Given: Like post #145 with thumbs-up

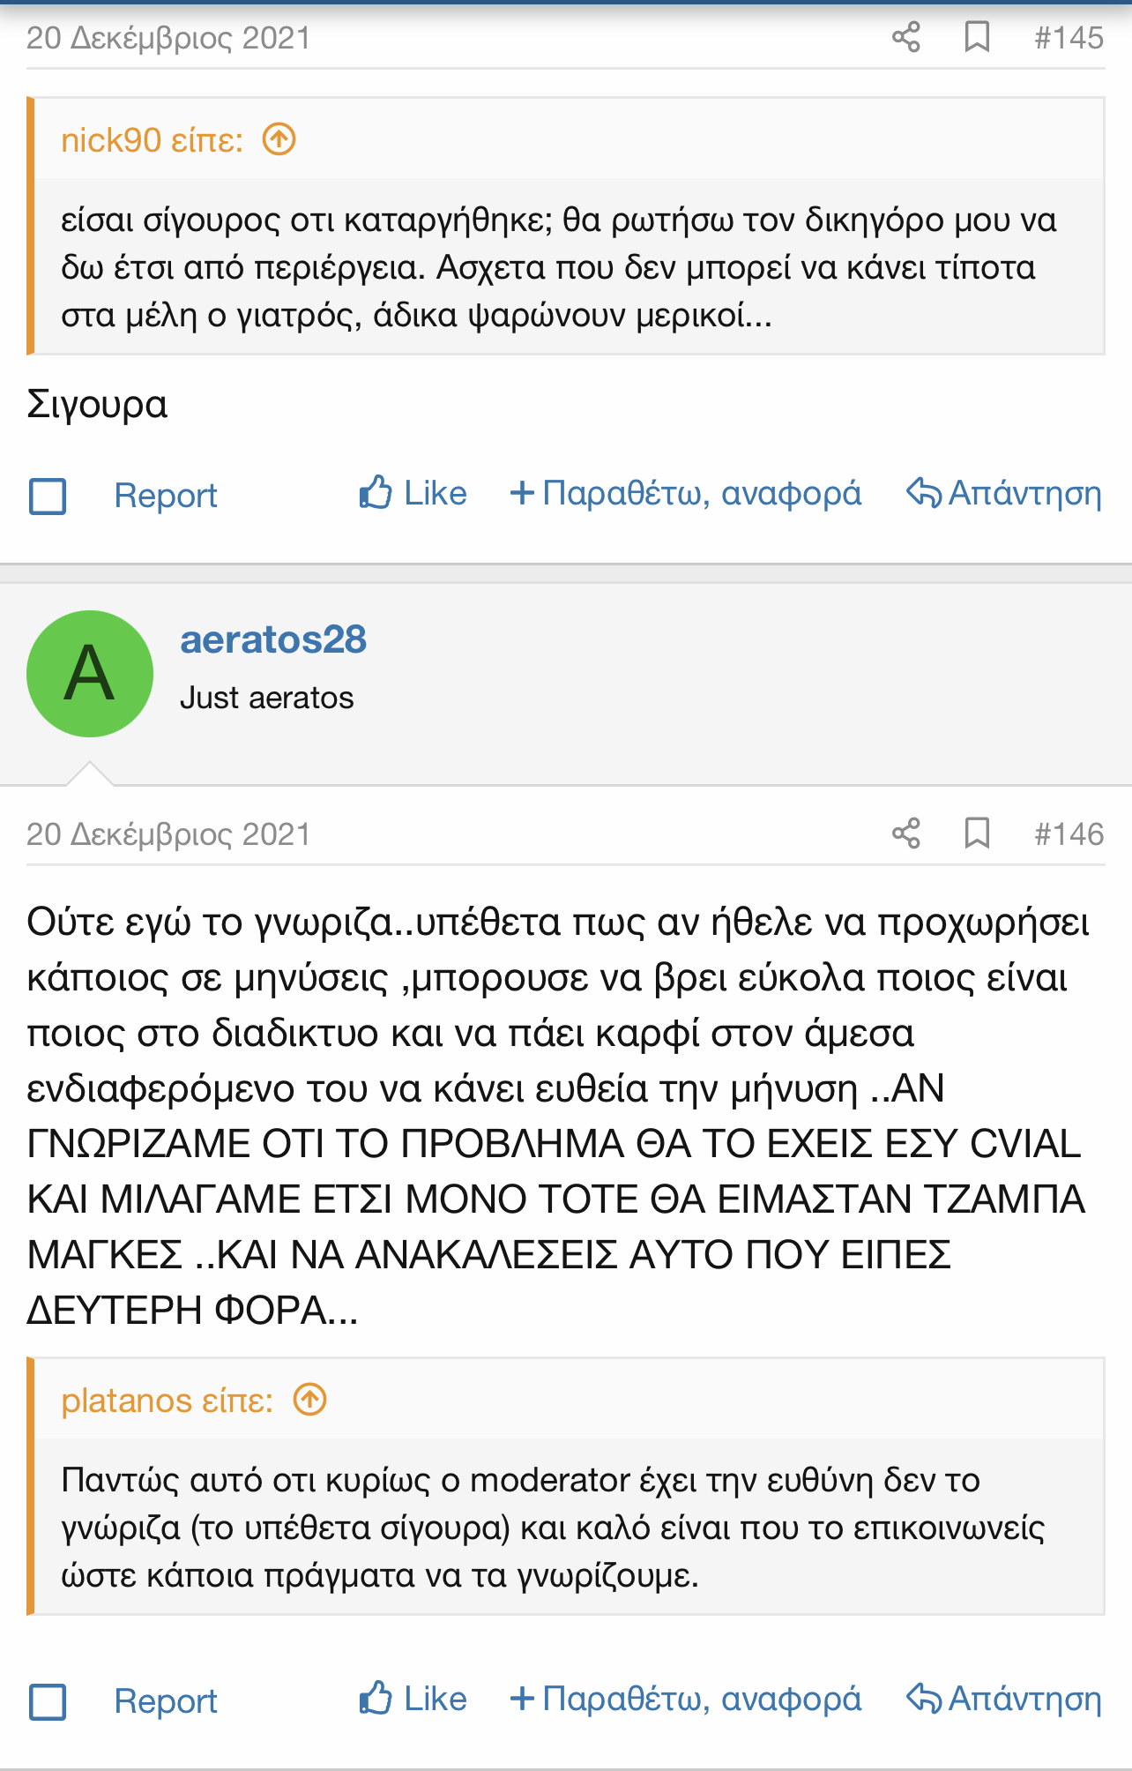Looking at the screenshot, I should [413, 493].
